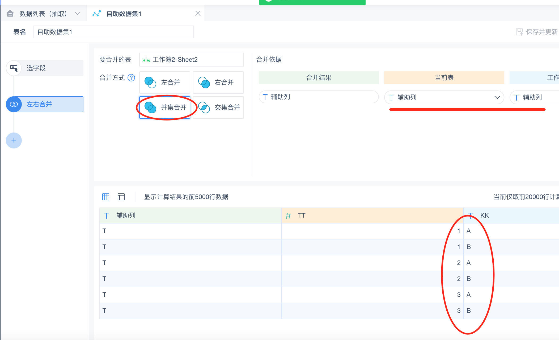The image size is (559, 340).
Task: Click the save icon for 保存并更新
Action: tap(519, 32)
